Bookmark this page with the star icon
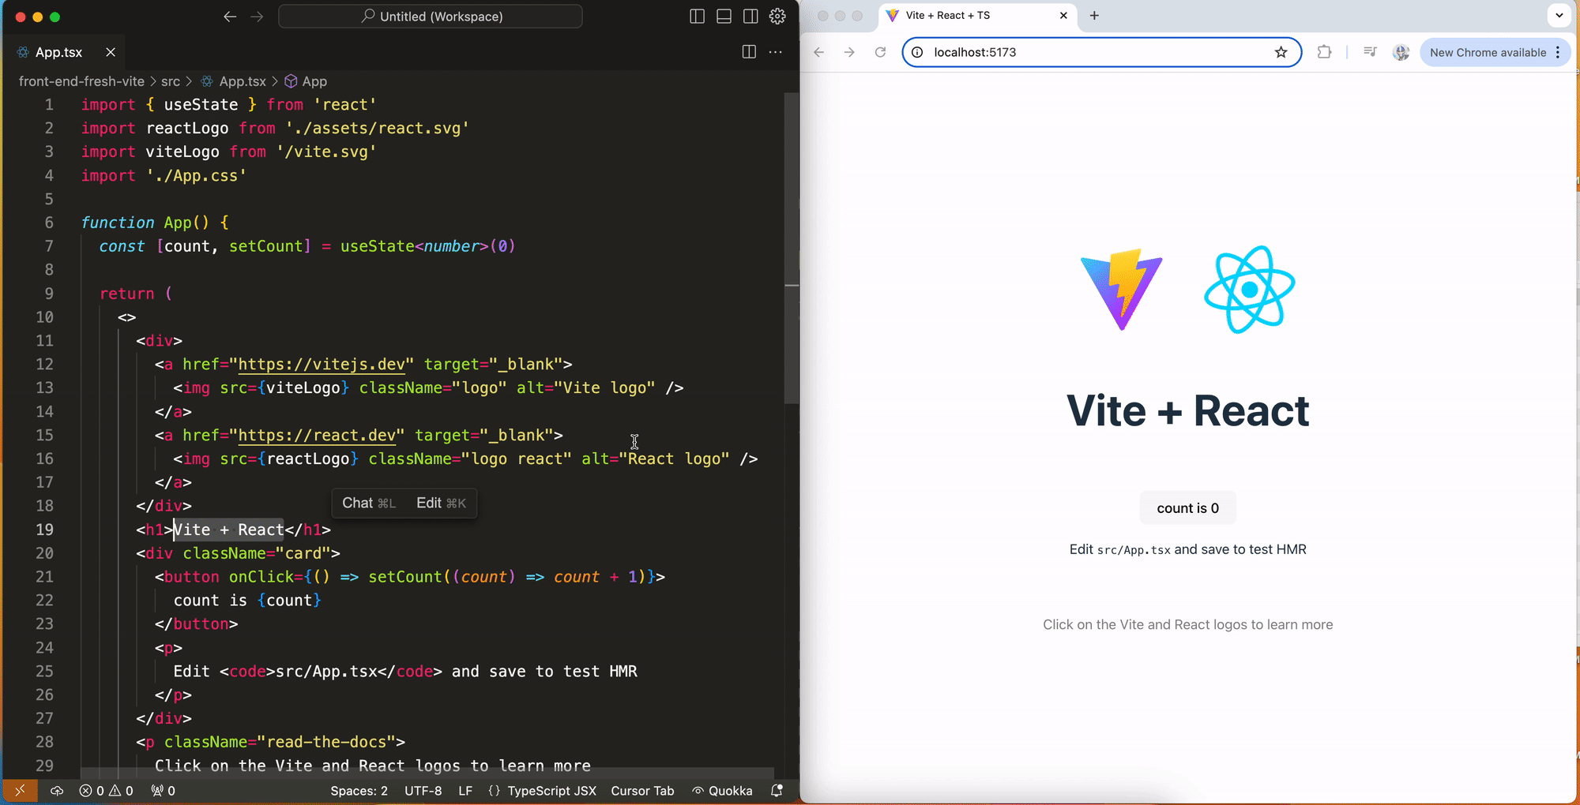 (1281, 52)
